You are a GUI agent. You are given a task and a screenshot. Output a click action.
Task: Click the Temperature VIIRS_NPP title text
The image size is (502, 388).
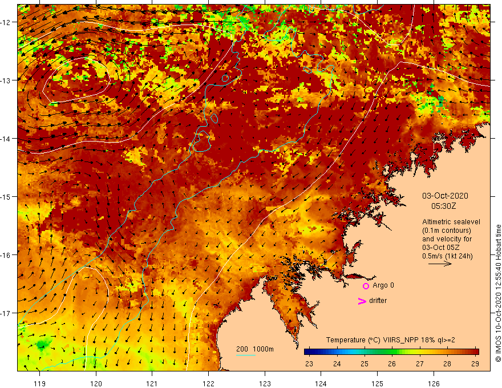click(x=390, y=340)
